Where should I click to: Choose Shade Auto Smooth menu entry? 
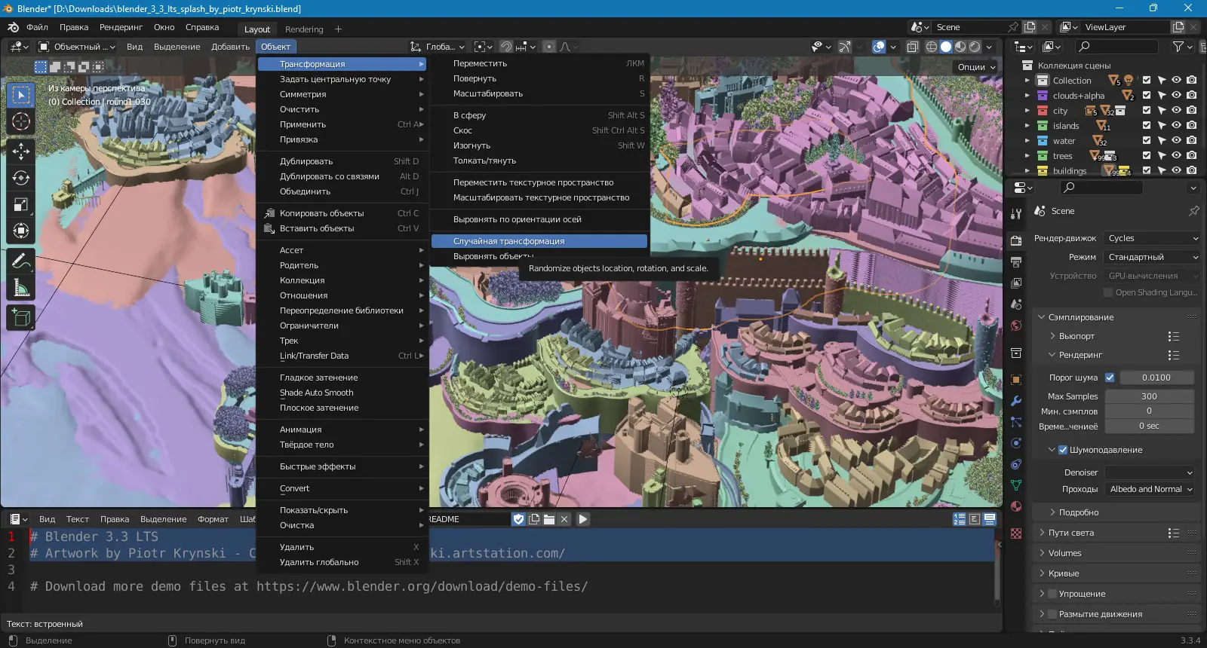pyautogui.click(x=317, y=393)
